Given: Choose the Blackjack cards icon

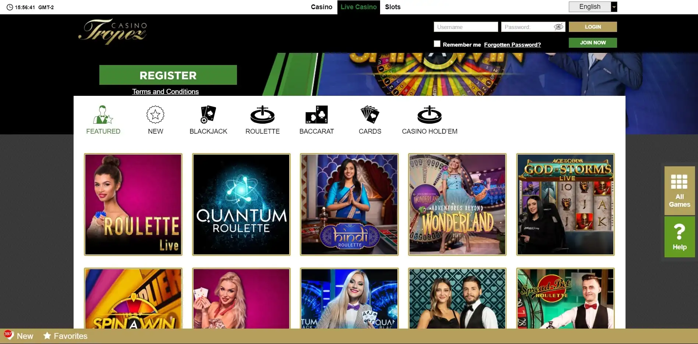Looking at the screenshot, I should (208, 115).
